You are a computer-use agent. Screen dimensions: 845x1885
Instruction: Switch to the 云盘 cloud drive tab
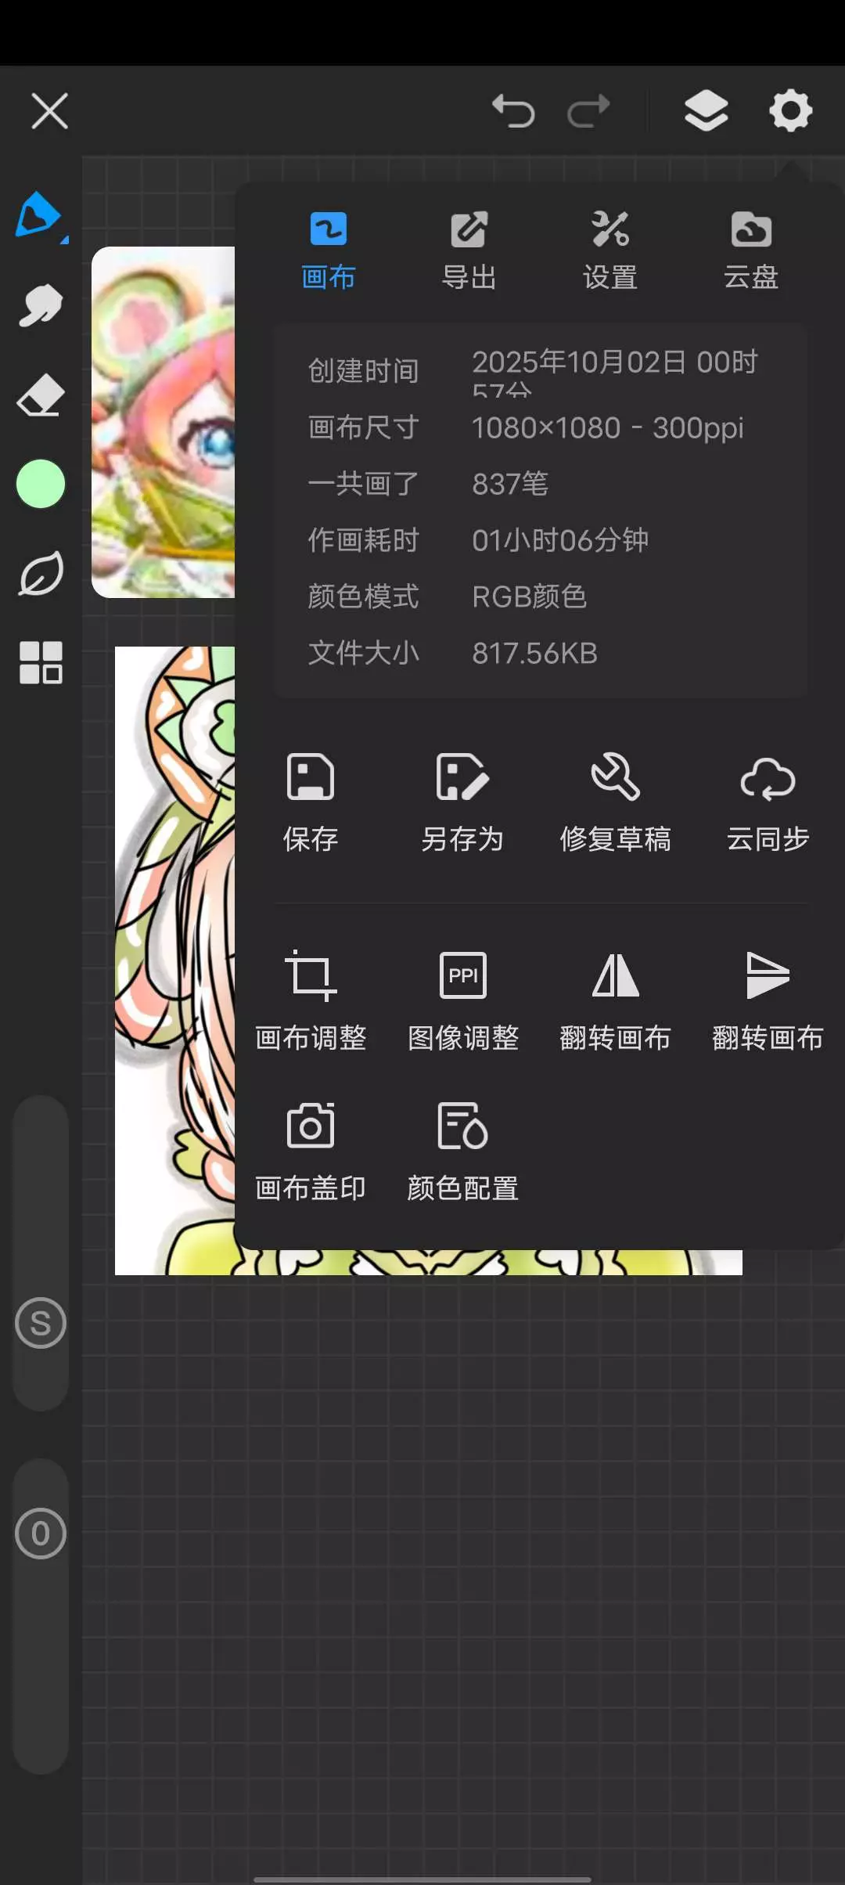pyautogui.click(x=751, y=250)
